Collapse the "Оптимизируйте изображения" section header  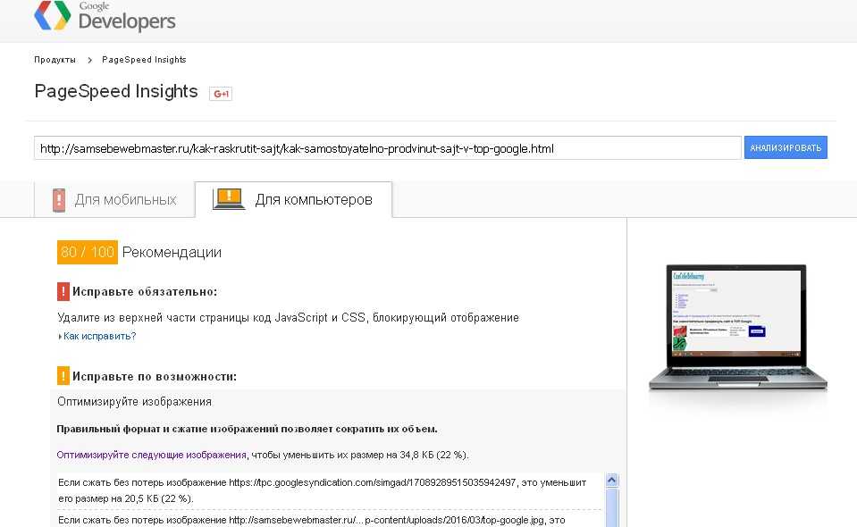coord(134,402)
